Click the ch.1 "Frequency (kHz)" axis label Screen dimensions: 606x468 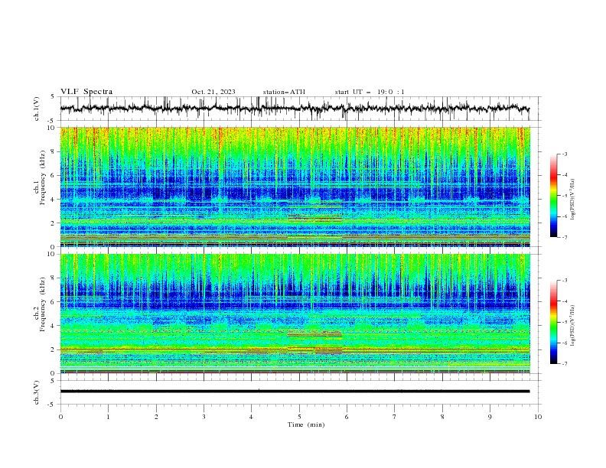(x=43, y=178)
